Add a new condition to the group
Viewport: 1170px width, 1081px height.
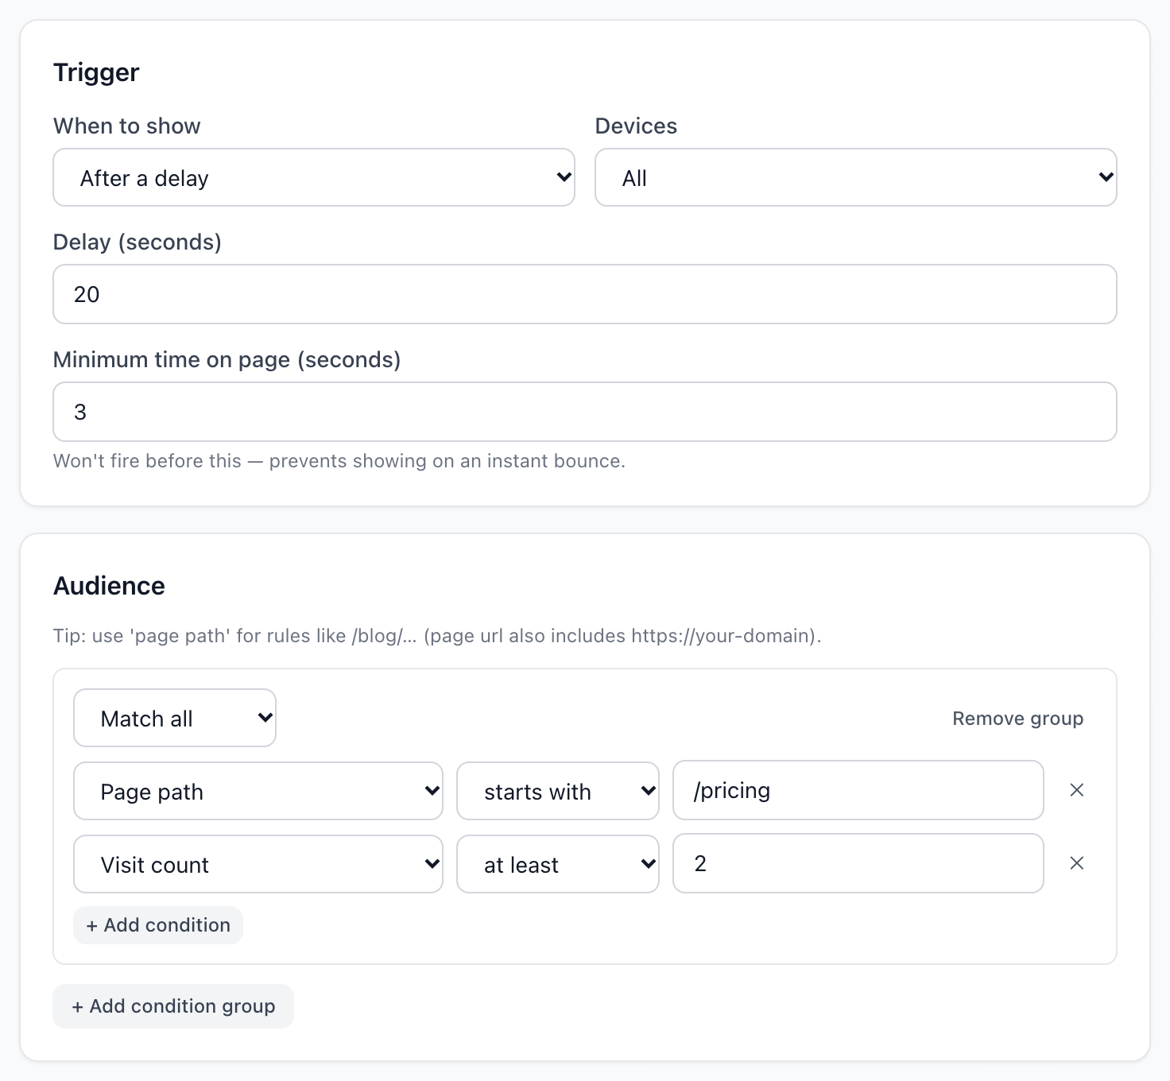158,925
